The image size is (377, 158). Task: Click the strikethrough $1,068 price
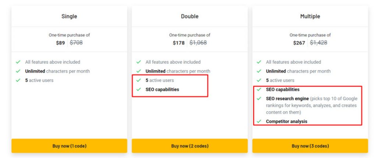[198, 43]
